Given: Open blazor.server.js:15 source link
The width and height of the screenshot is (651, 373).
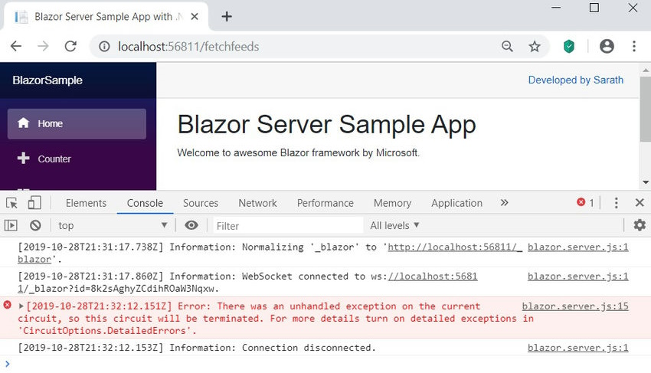Looking at the screenshot, I should pos(575,306).
